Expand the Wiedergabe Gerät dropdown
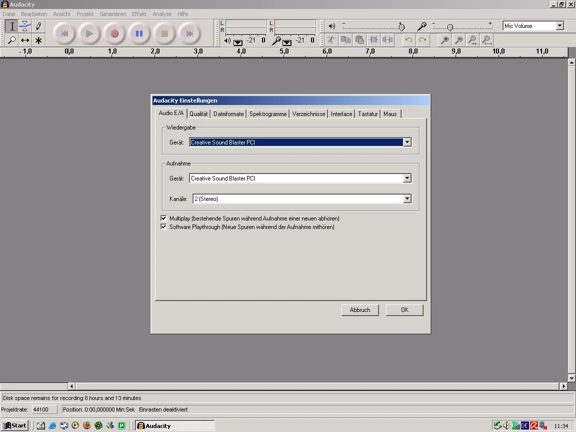The image size is (576, 432). click(x=407, y=142)
